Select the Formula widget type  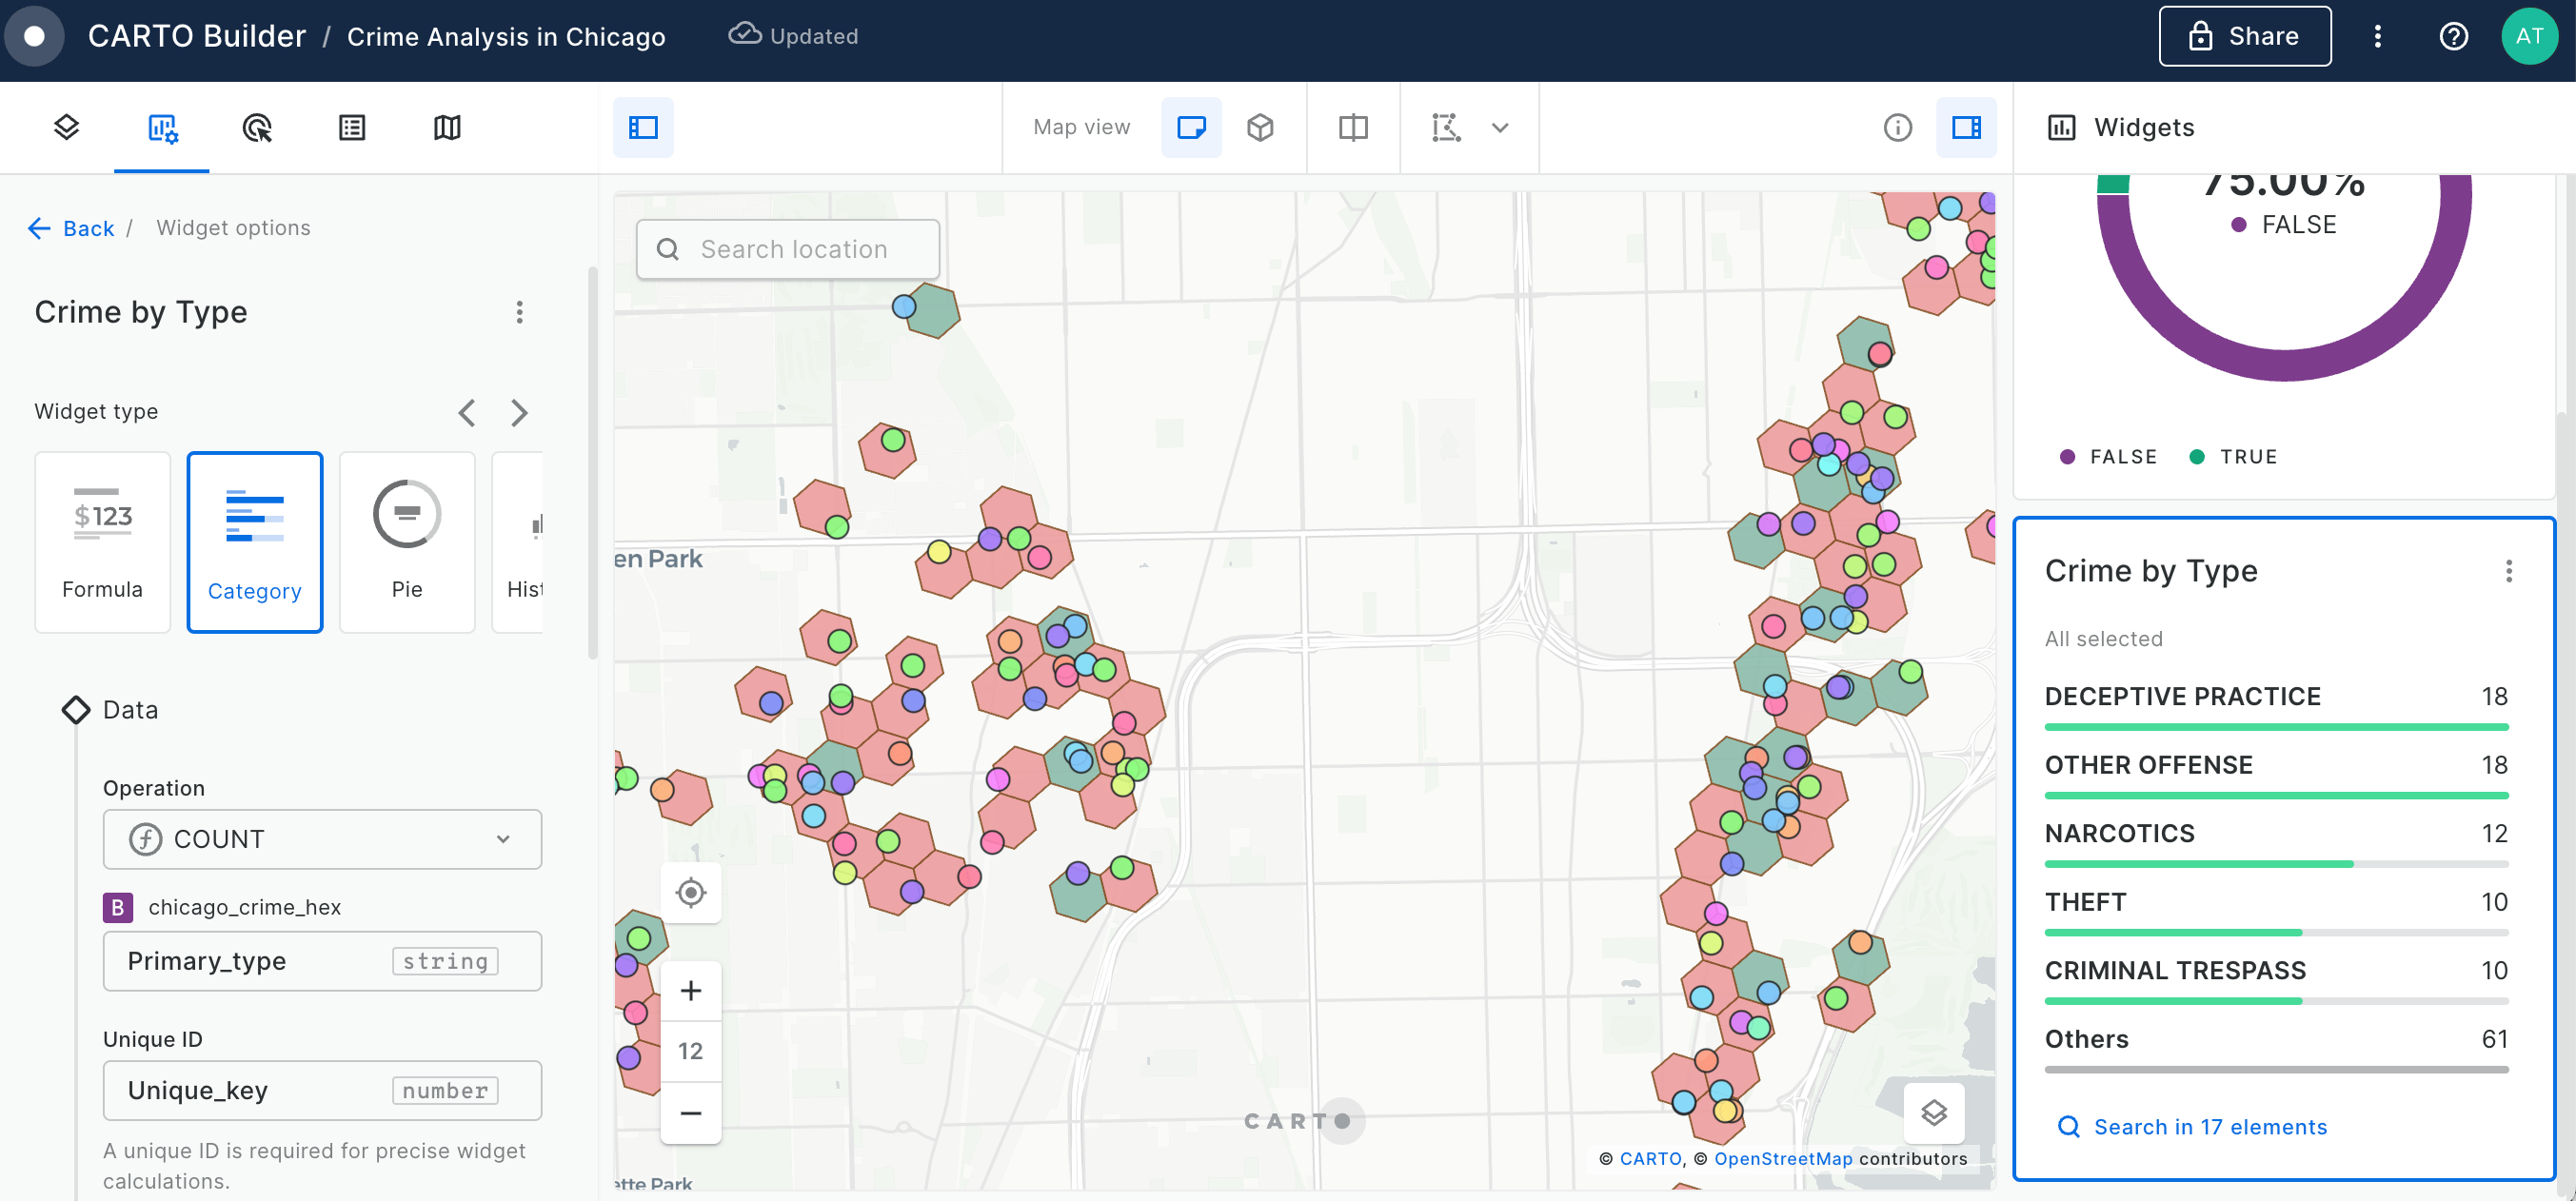click(x=102, y=542)
